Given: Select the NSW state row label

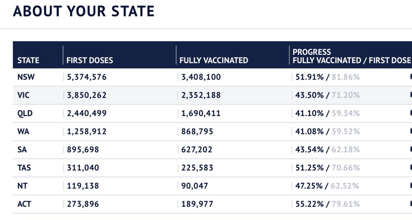Looking at the screenshot, I should [26, 77].
